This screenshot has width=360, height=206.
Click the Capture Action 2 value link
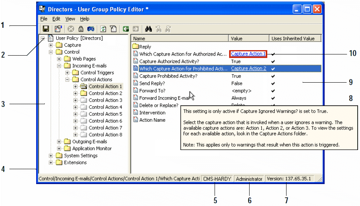[248, 69]
